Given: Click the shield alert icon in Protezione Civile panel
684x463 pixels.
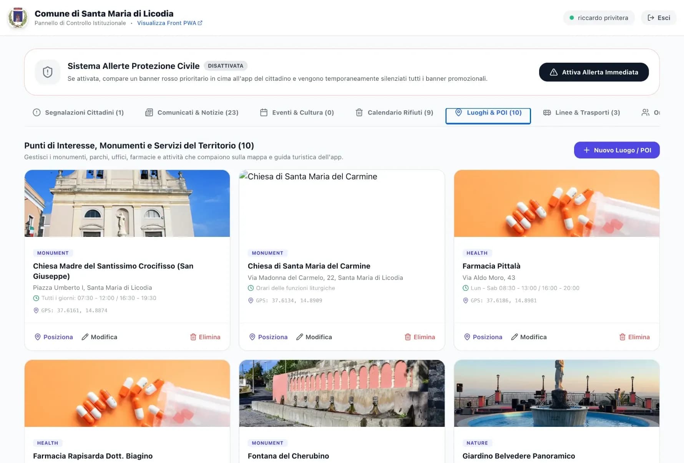Looking at the screenshot, I should coord(48,72).
